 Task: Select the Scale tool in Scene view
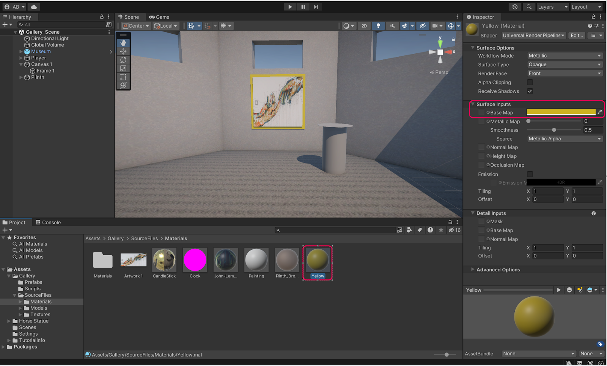tap(123, 69)
